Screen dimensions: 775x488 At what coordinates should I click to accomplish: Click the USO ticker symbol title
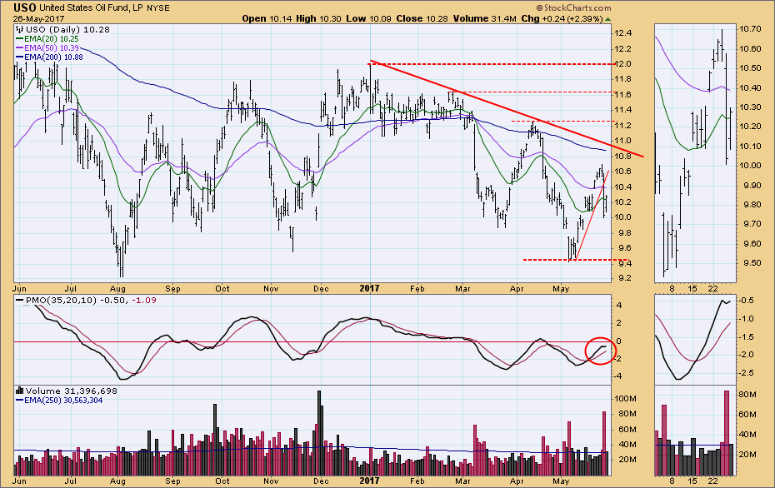(25, 7)
